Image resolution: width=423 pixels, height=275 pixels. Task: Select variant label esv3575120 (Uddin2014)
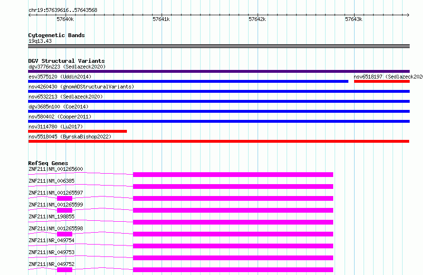coord(60,77)
